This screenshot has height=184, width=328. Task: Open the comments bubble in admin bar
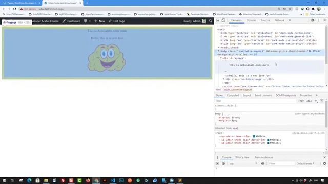87,21
